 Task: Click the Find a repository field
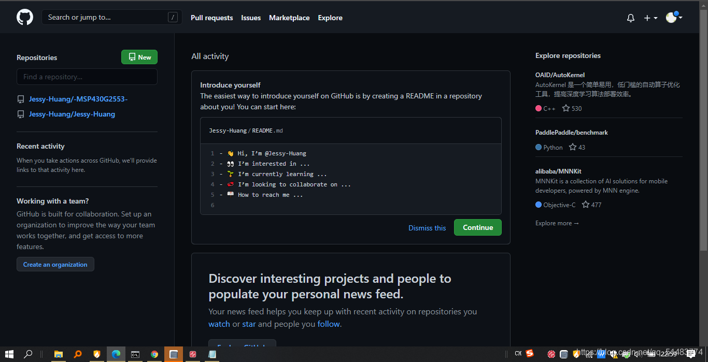point(87,77)
